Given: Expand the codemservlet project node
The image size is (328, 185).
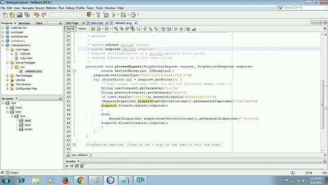Looking at the screenshot, I should pos(3,28).
